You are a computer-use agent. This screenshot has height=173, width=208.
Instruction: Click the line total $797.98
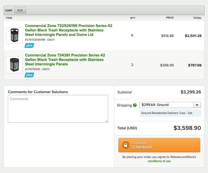tap(195, 65)
